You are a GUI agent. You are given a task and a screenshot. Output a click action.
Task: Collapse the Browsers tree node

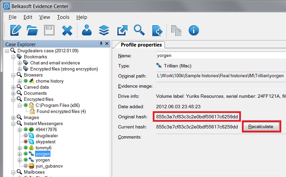pos(13,75)
